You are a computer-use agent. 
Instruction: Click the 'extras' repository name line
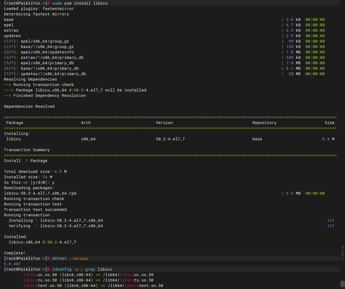11,30
